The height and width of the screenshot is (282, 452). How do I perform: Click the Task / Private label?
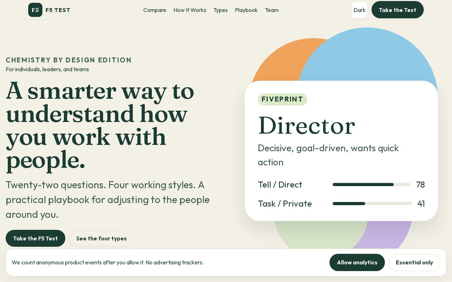(x=285, y=203)
